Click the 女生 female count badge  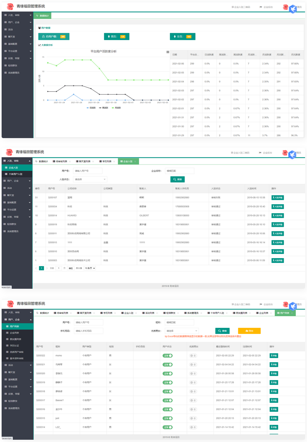(x=182, y=37)
